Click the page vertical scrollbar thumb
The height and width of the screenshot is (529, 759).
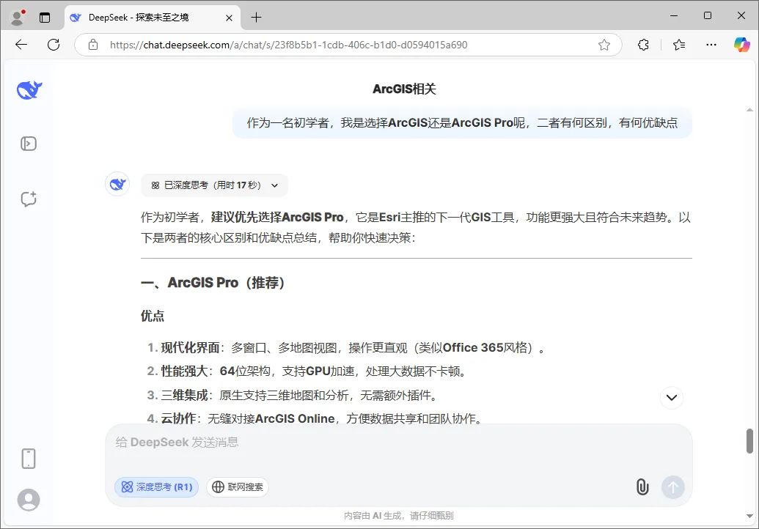749,440
